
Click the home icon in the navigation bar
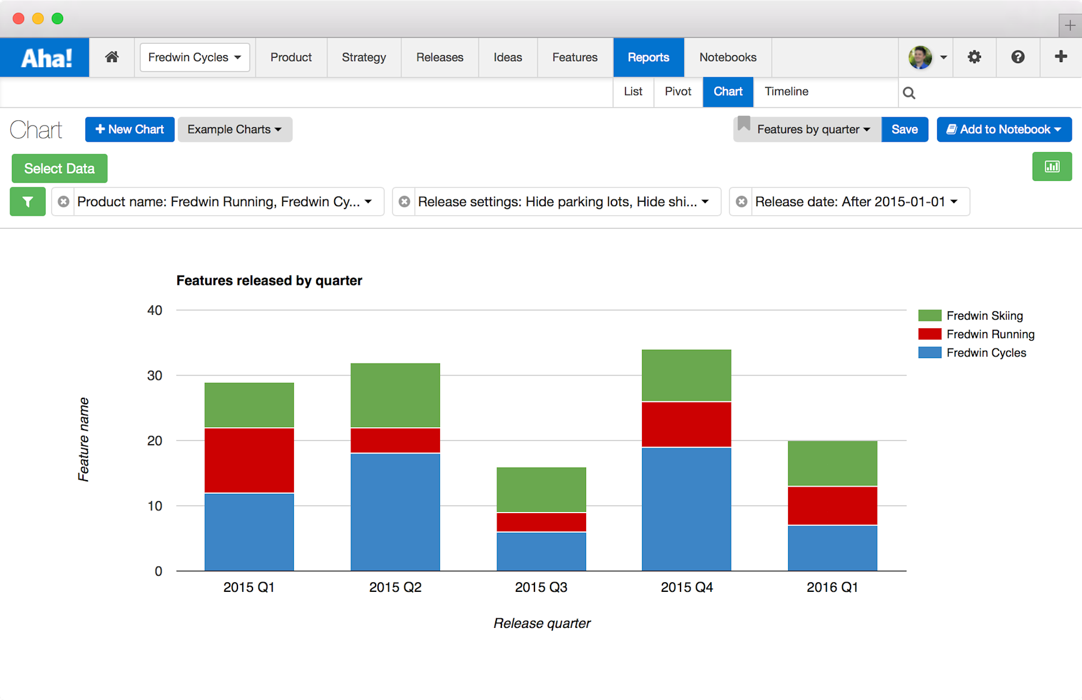112,57
